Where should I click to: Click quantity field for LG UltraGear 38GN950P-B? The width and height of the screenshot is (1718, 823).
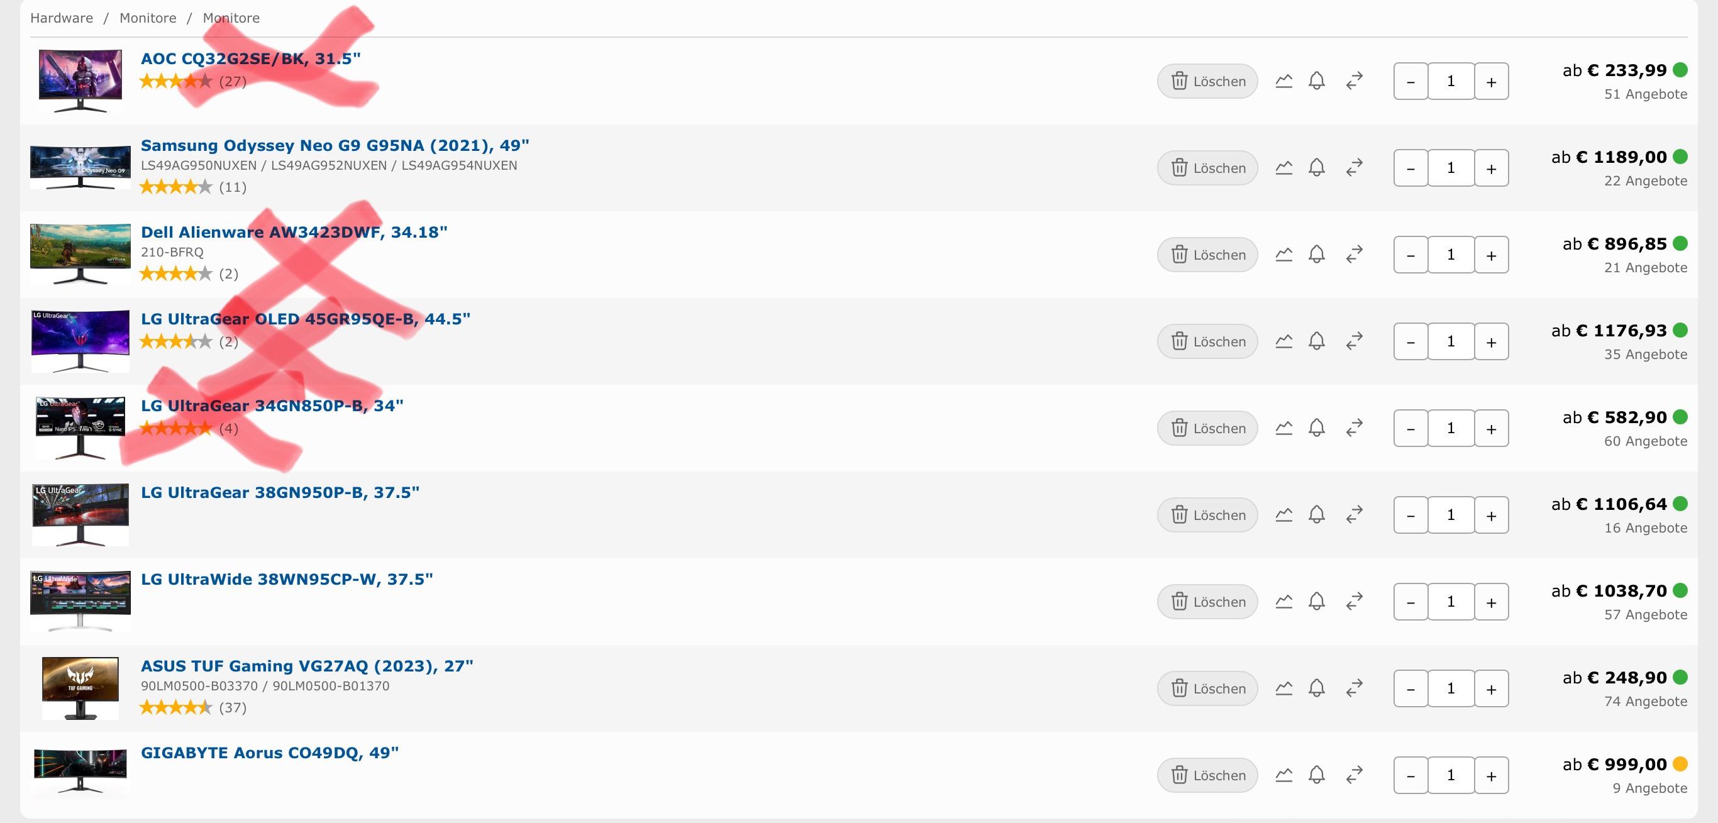[x=1451, y=515]
